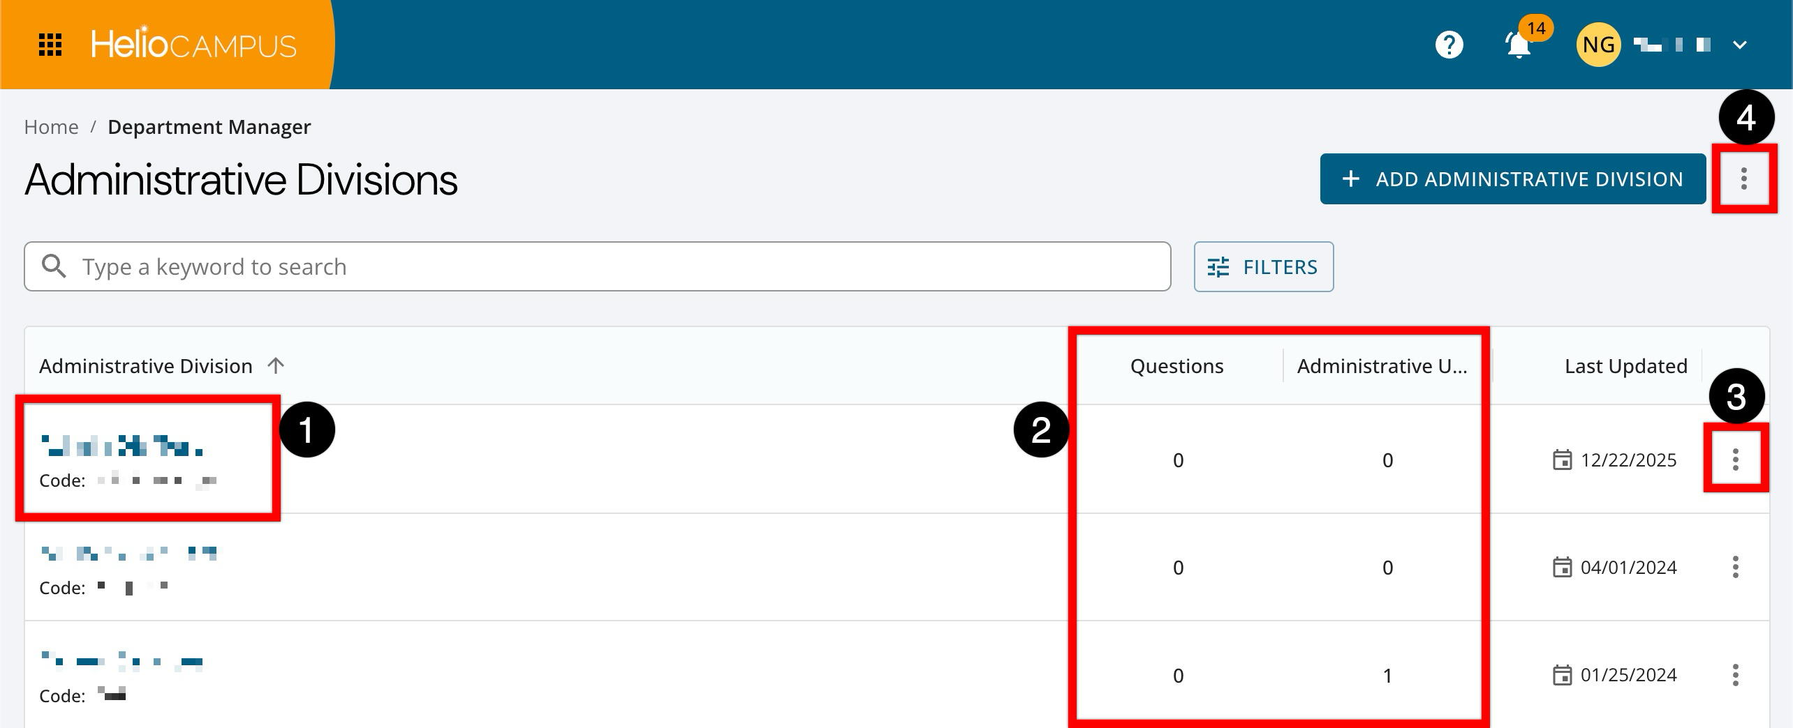The height and width of the screenshot is (728, 1793).
Task: Click the NG user avatar
Action: 1598,45
